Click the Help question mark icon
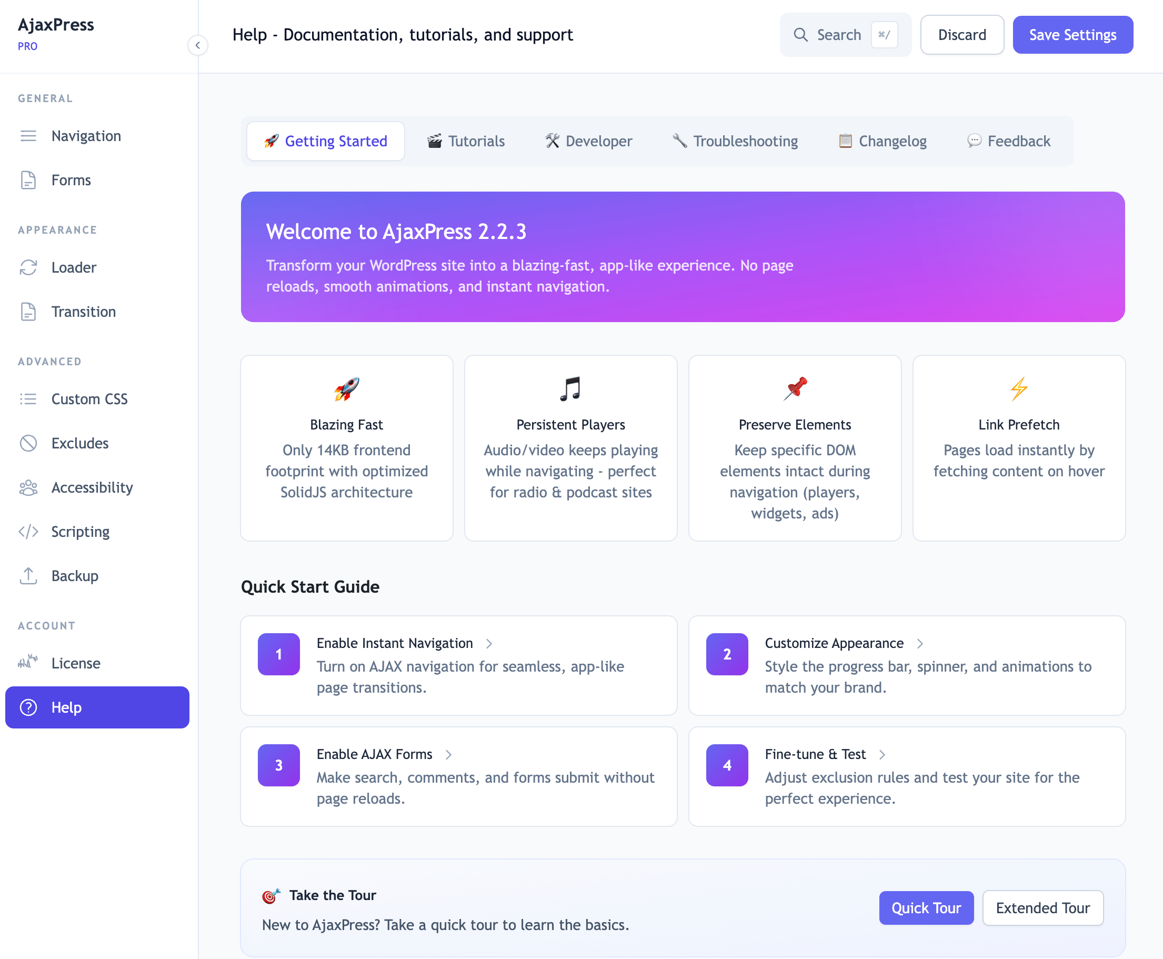The height and width of the screenshot is (959, 1163). pyautogui.click(x=28, y=707)
